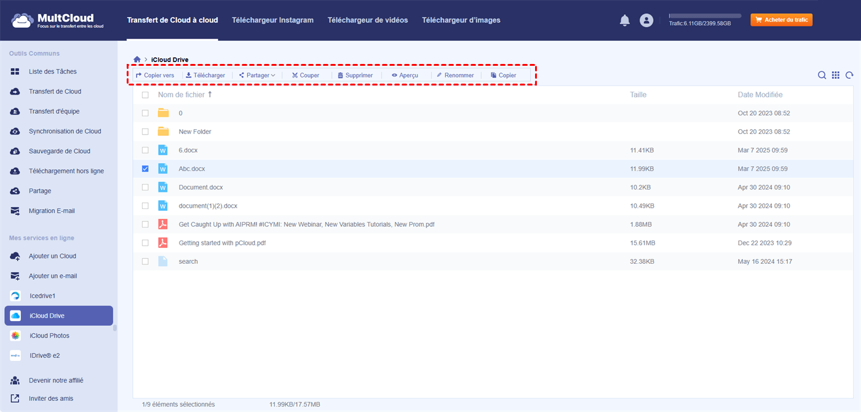Open Transfert de Cloud in sidebar
861x412 pixels.
(x=55, y=92)
